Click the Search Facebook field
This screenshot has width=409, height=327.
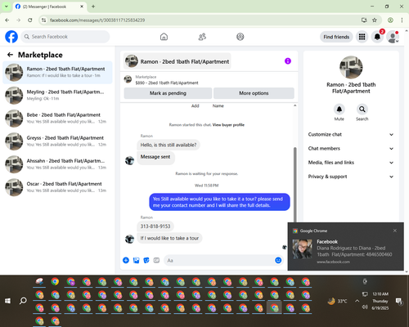(x=65, y=37)
